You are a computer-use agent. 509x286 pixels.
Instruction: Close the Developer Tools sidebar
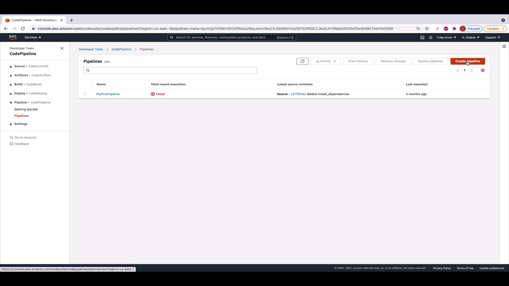tap(62, 48)
